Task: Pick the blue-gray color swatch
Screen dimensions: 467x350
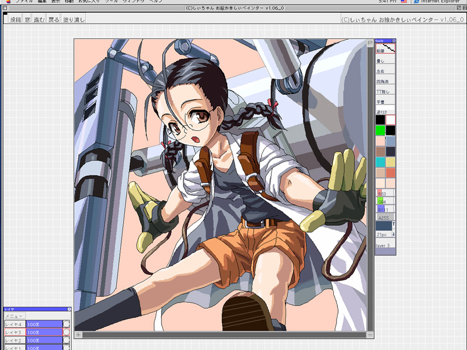Action: coord(391,141)
